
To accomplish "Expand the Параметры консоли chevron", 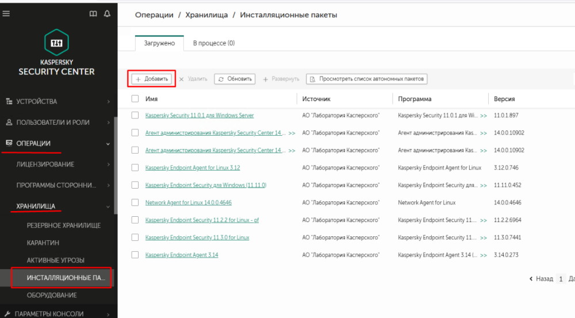I will pos(109,315).
